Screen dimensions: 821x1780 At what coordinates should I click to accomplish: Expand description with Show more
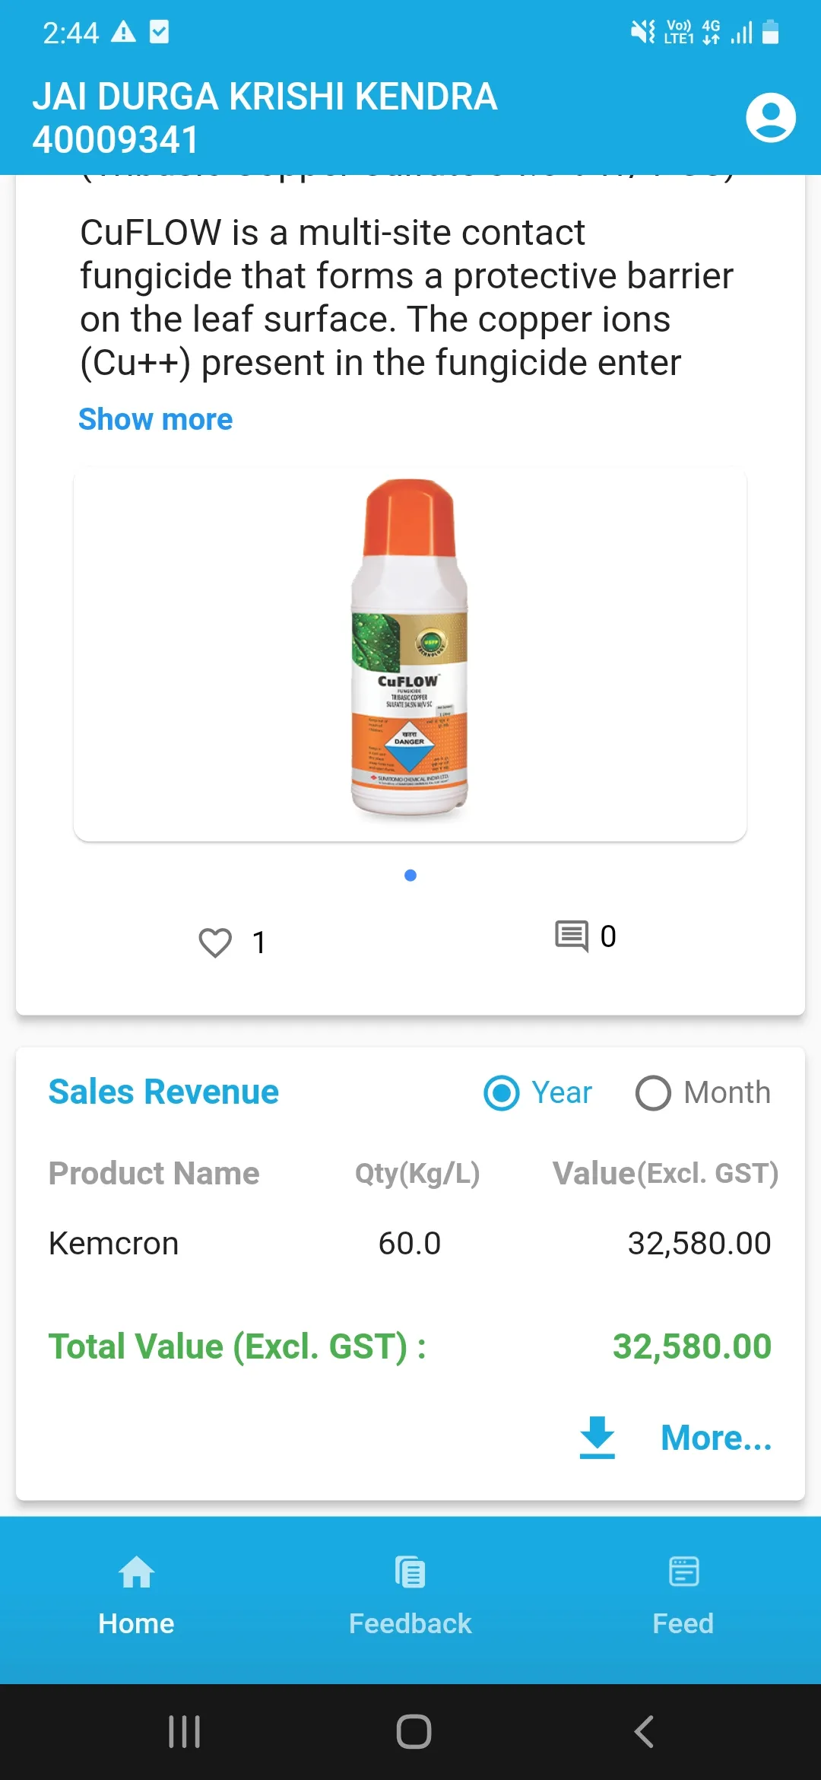(x=156, y=419)
